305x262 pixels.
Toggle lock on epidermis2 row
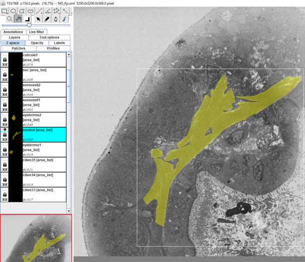point(5,119)
